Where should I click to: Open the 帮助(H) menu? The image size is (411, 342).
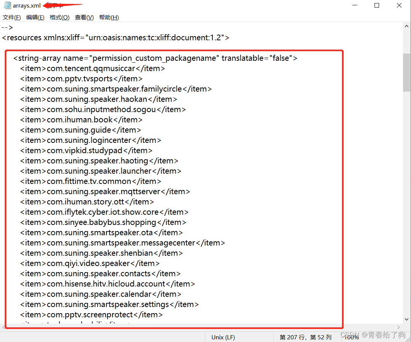coord(109,17)
